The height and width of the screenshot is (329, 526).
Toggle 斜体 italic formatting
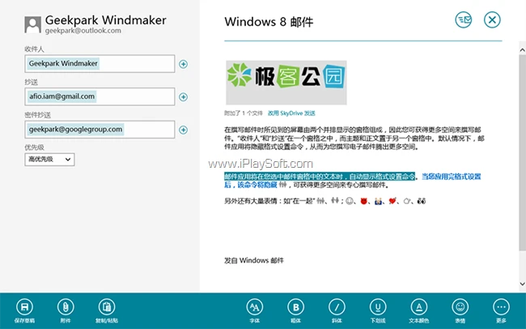pyautogui.click(x=337, y=307)
